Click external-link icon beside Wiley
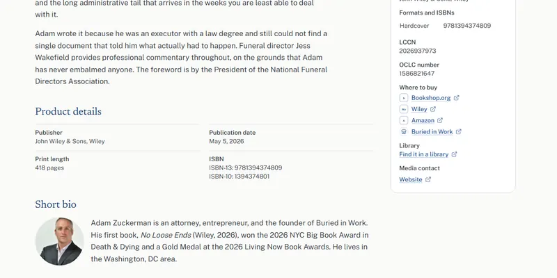Screen dimensions: 557x278 [x=433, y=109]
